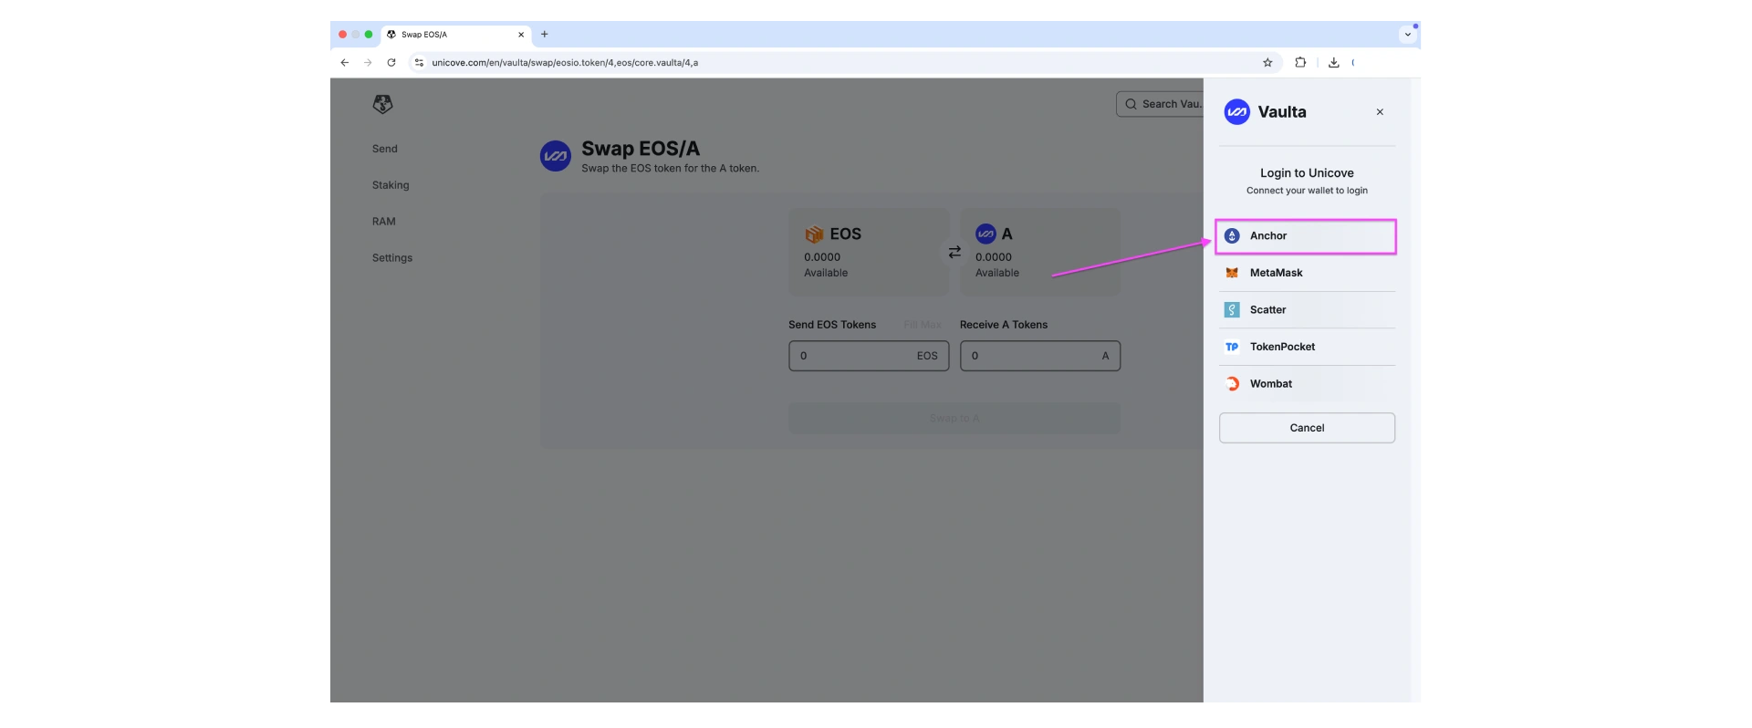Click 'Swap the EOS token for the A token.' text

coord(671,169)
